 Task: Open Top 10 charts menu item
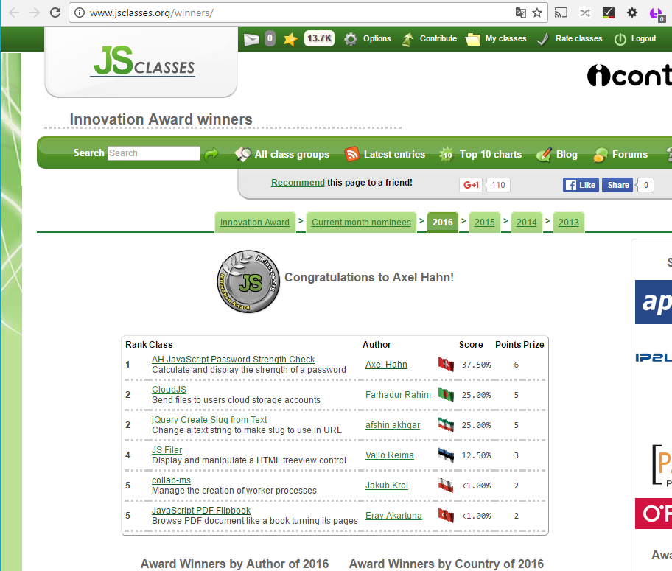tap(480, 154)
